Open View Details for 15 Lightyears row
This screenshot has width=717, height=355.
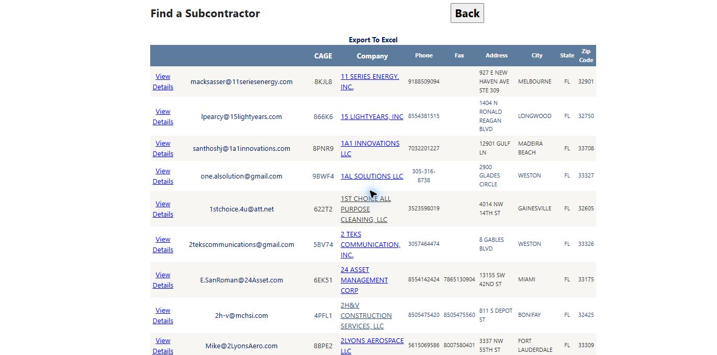[163, 117]
